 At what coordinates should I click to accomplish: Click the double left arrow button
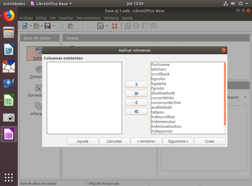tap(136, 111)
